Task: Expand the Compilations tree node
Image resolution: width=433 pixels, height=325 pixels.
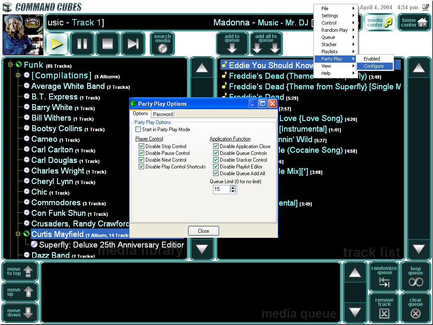Action: tap(18, 75)
